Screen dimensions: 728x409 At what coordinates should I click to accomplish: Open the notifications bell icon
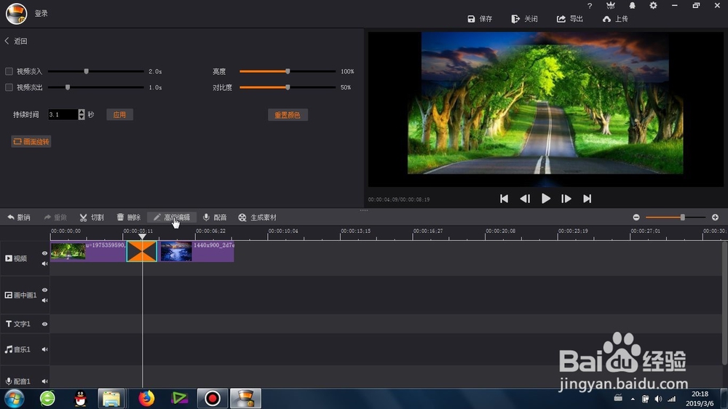(x=632, y=6)
